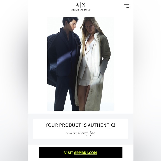Click the A|X monogram logo

(80, 5)
